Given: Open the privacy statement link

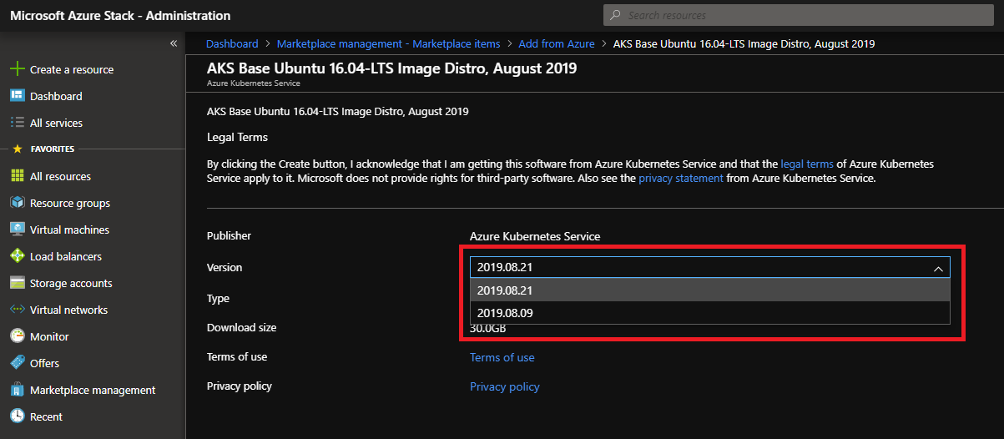Looking at the screenshot, I should pos(681,179).
